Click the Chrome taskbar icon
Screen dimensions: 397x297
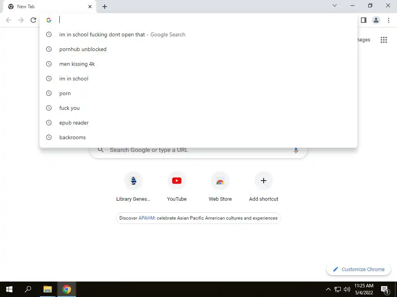tap(67, 289)
